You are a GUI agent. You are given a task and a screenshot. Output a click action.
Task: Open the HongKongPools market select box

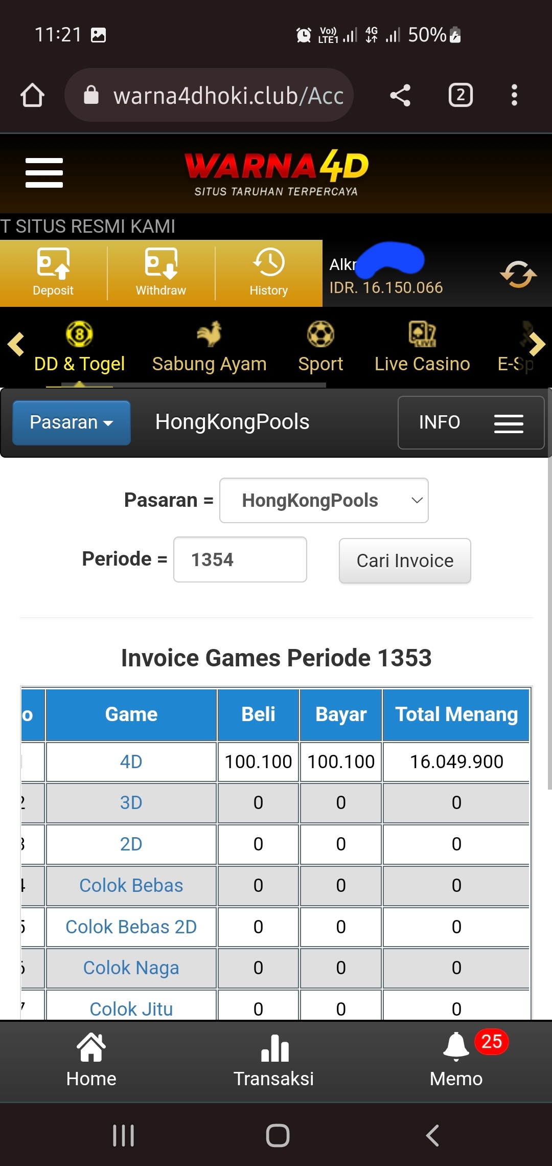[324, 500]
